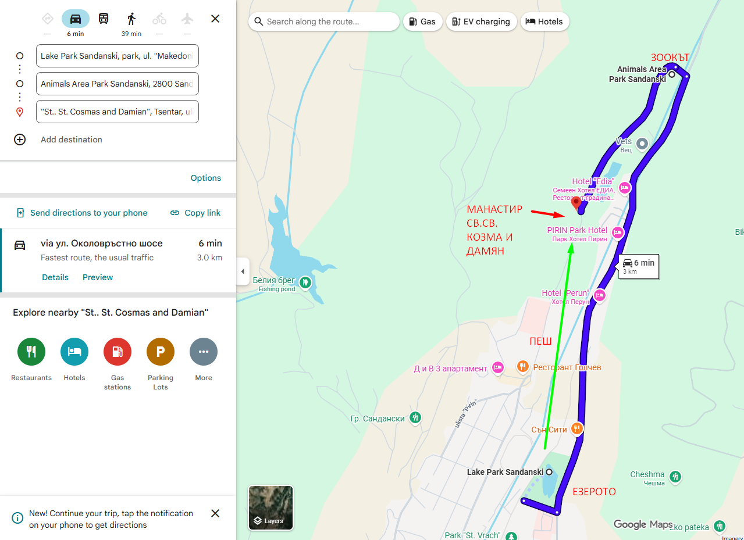Select the best travel modes icon
The height and width of the screenshot is (540, 744).
pyautogui.click(x=48, y=19)
